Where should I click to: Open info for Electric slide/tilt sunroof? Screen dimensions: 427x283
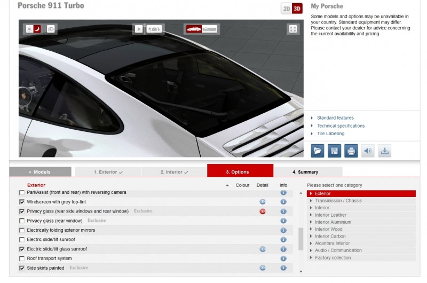pos(283,240)
